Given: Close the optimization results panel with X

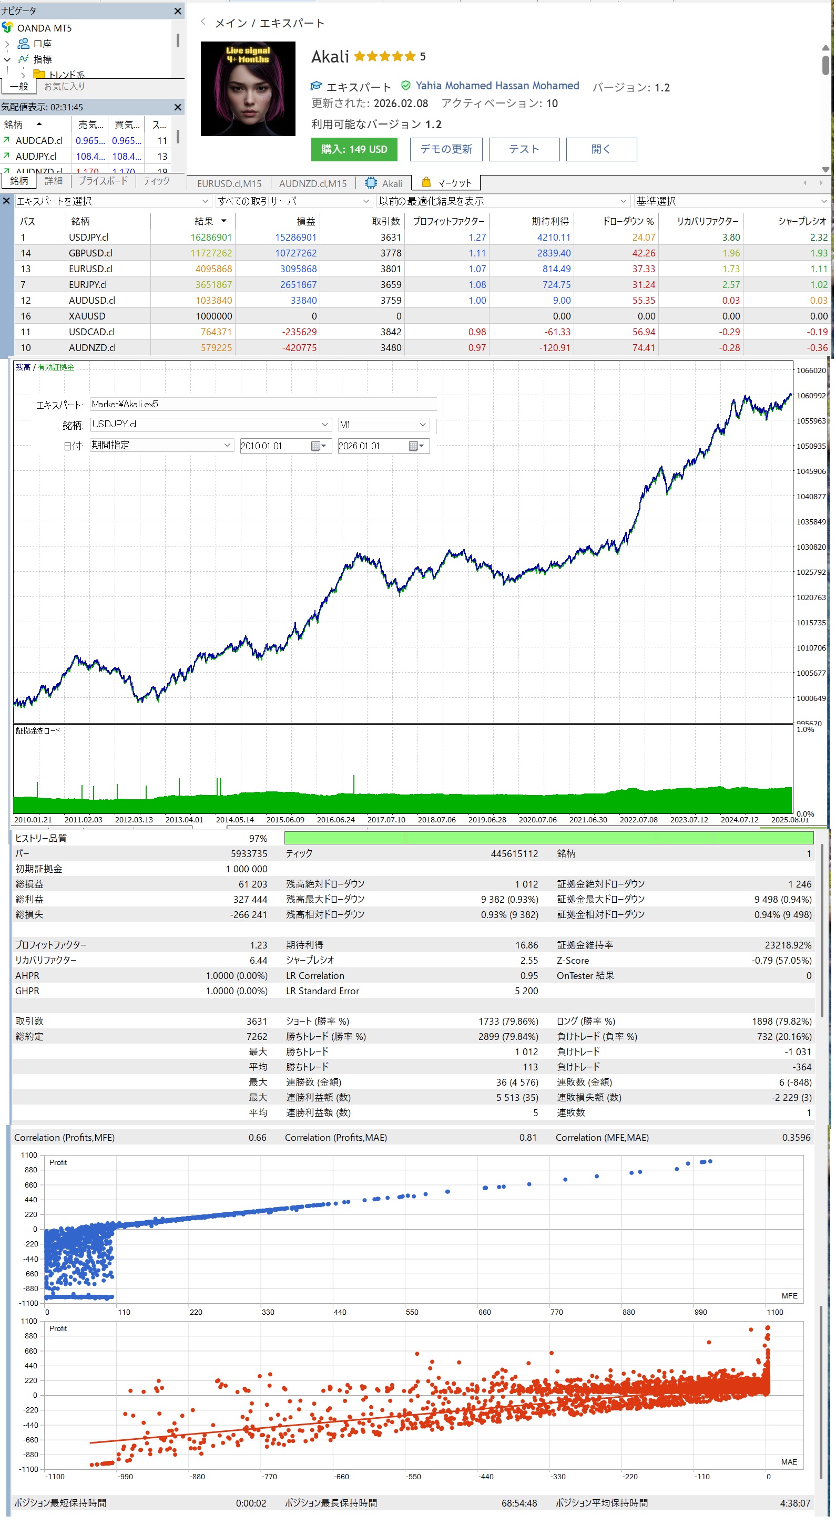Looking at the screenshot, I should point(6,201).
